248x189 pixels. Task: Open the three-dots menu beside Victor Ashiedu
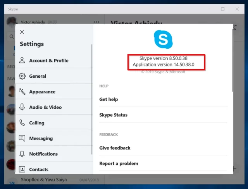[96, 22]
